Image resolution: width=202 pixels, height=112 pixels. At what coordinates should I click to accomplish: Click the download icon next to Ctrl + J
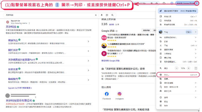(x=161, y=46)
